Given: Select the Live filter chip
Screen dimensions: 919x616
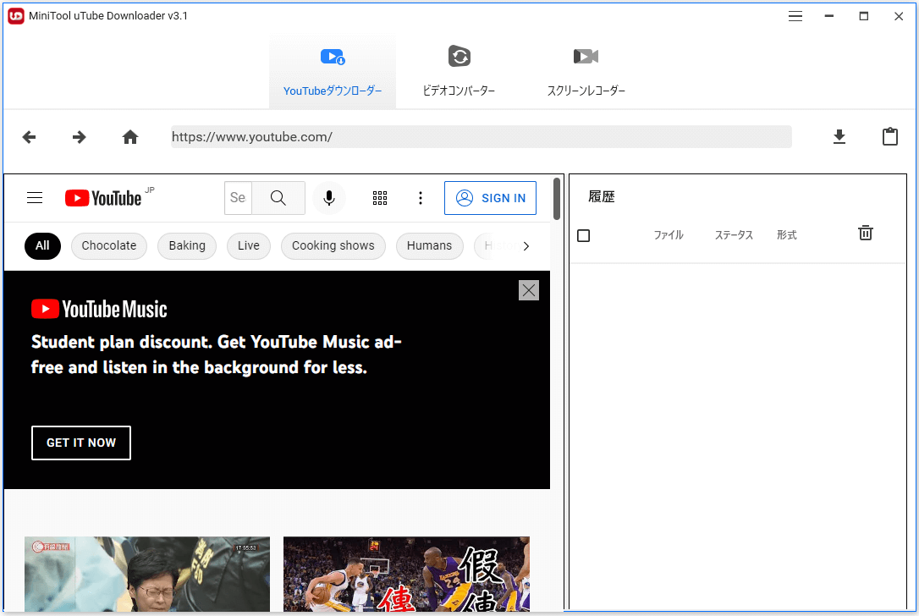Looking at the screenshot, I should point(249,245).
